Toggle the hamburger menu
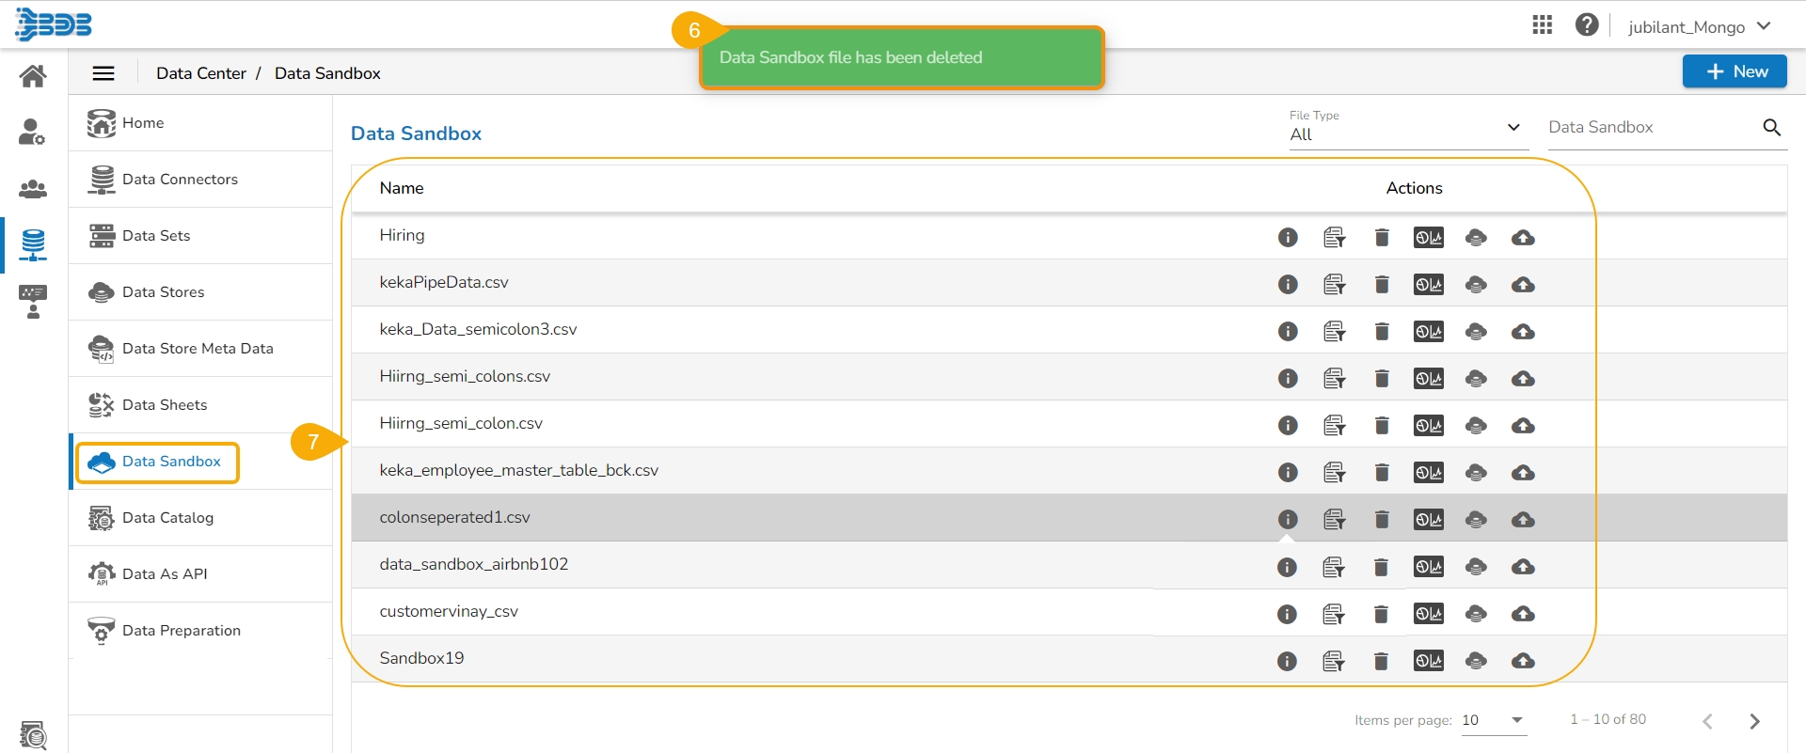This screenshot has height=753, width=1806. click(x=103, y=73)
